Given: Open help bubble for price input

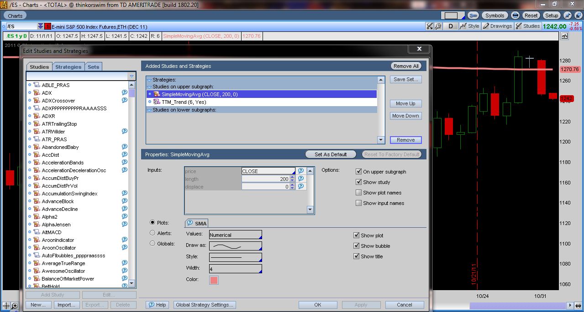Looking at the screenshot, I should click(300, 171).
